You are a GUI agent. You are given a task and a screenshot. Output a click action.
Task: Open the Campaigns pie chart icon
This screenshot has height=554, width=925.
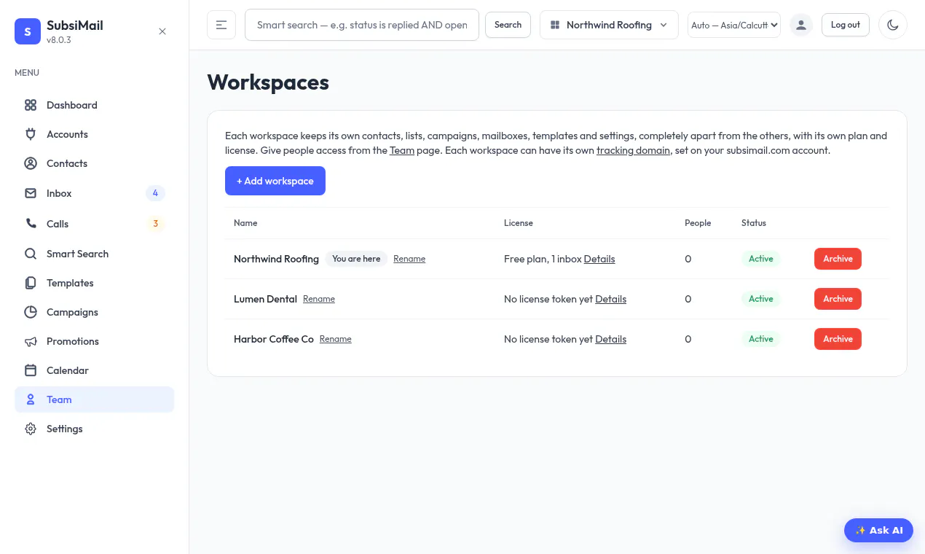point(31,312)
